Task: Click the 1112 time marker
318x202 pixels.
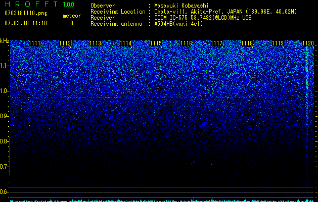Action: 65,43
